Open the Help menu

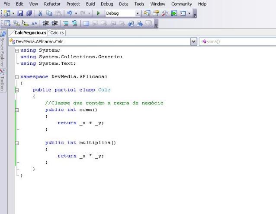click(x=202, y=4)
